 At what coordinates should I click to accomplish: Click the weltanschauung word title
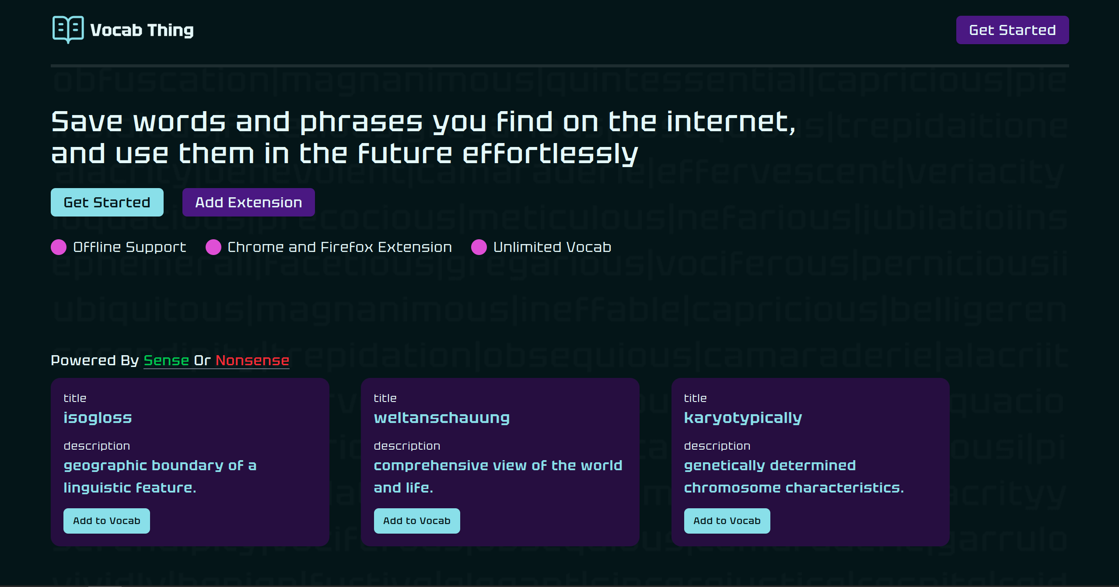441,418
